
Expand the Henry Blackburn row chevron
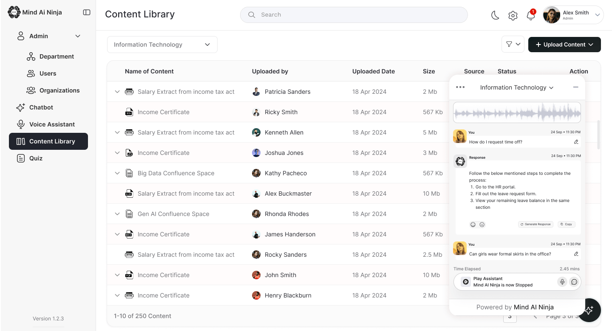117,295
